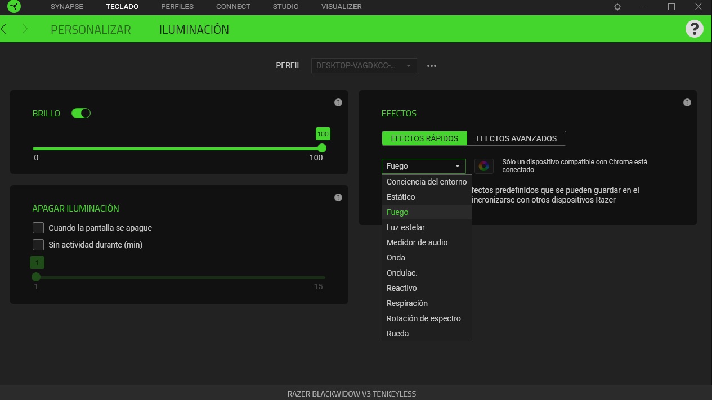Open the profile three-dots options menu
This screenshot has height=400, width=712.
point(432,66)
